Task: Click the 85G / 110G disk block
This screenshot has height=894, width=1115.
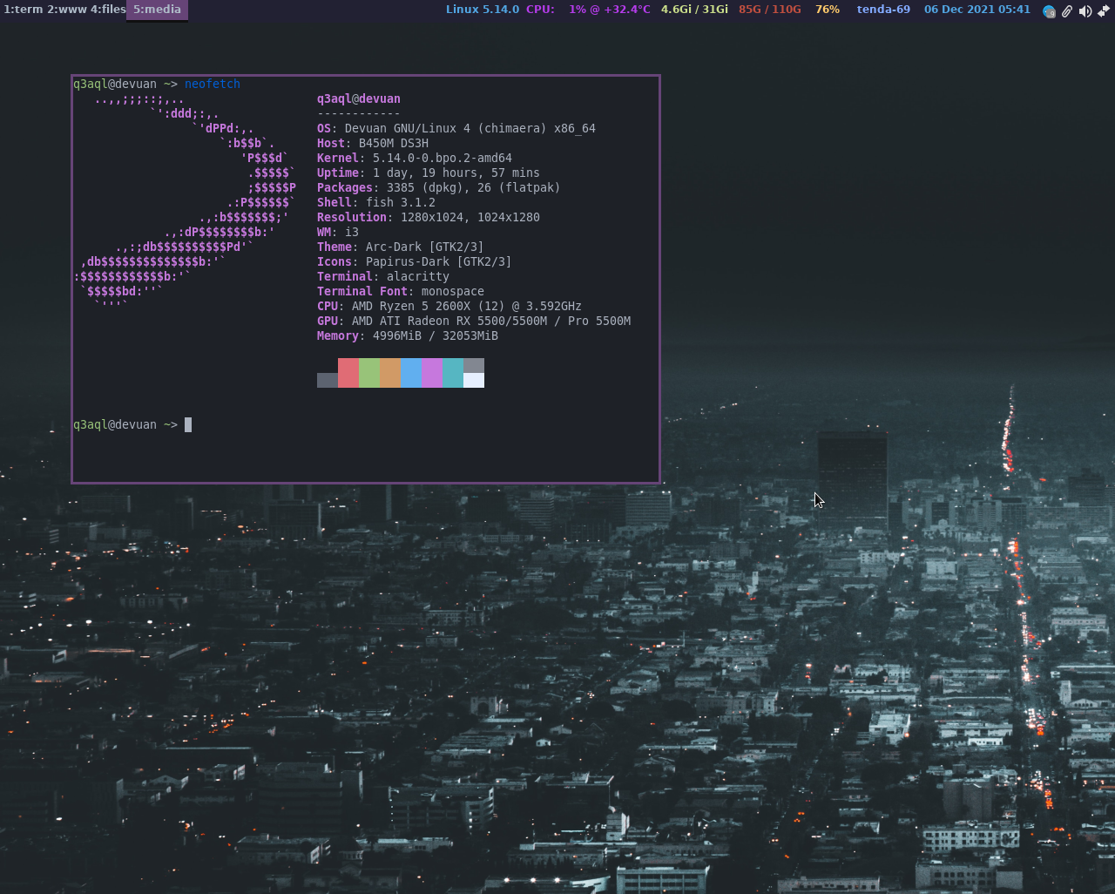Action: pyautogui.click(x=769, y=10)
